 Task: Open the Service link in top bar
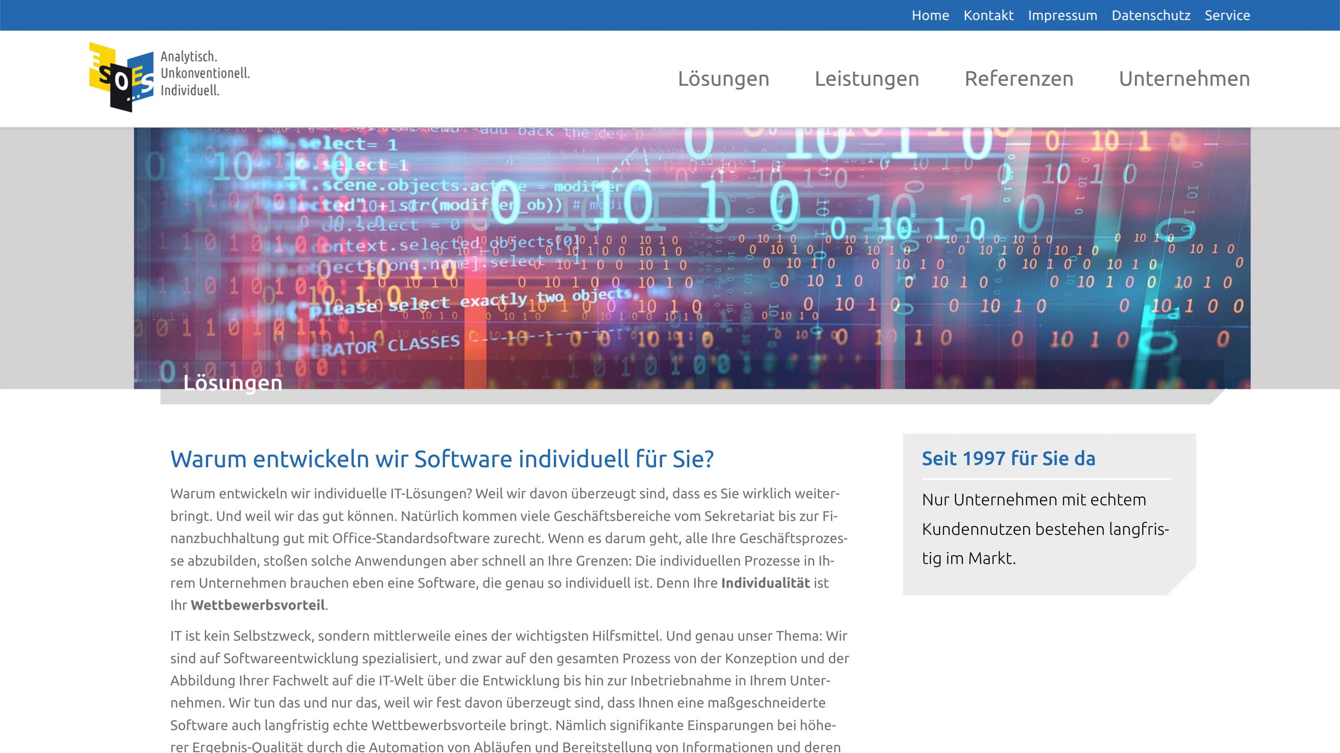pyautogui.click(x=1227, y=16)
